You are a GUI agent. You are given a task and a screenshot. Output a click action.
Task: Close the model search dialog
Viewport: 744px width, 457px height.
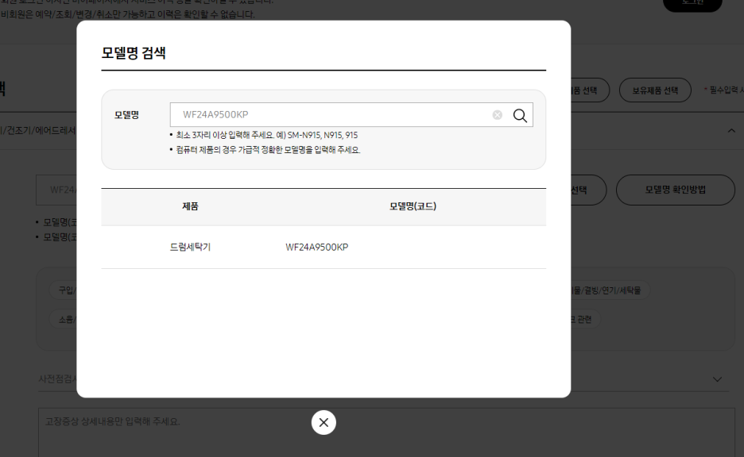324,422
